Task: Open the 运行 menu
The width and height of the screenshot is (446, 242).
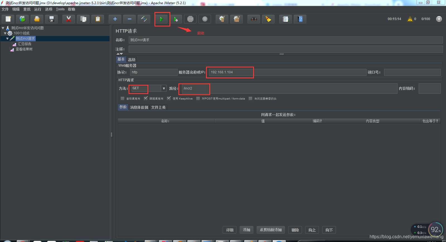Action: coord(38,9)
